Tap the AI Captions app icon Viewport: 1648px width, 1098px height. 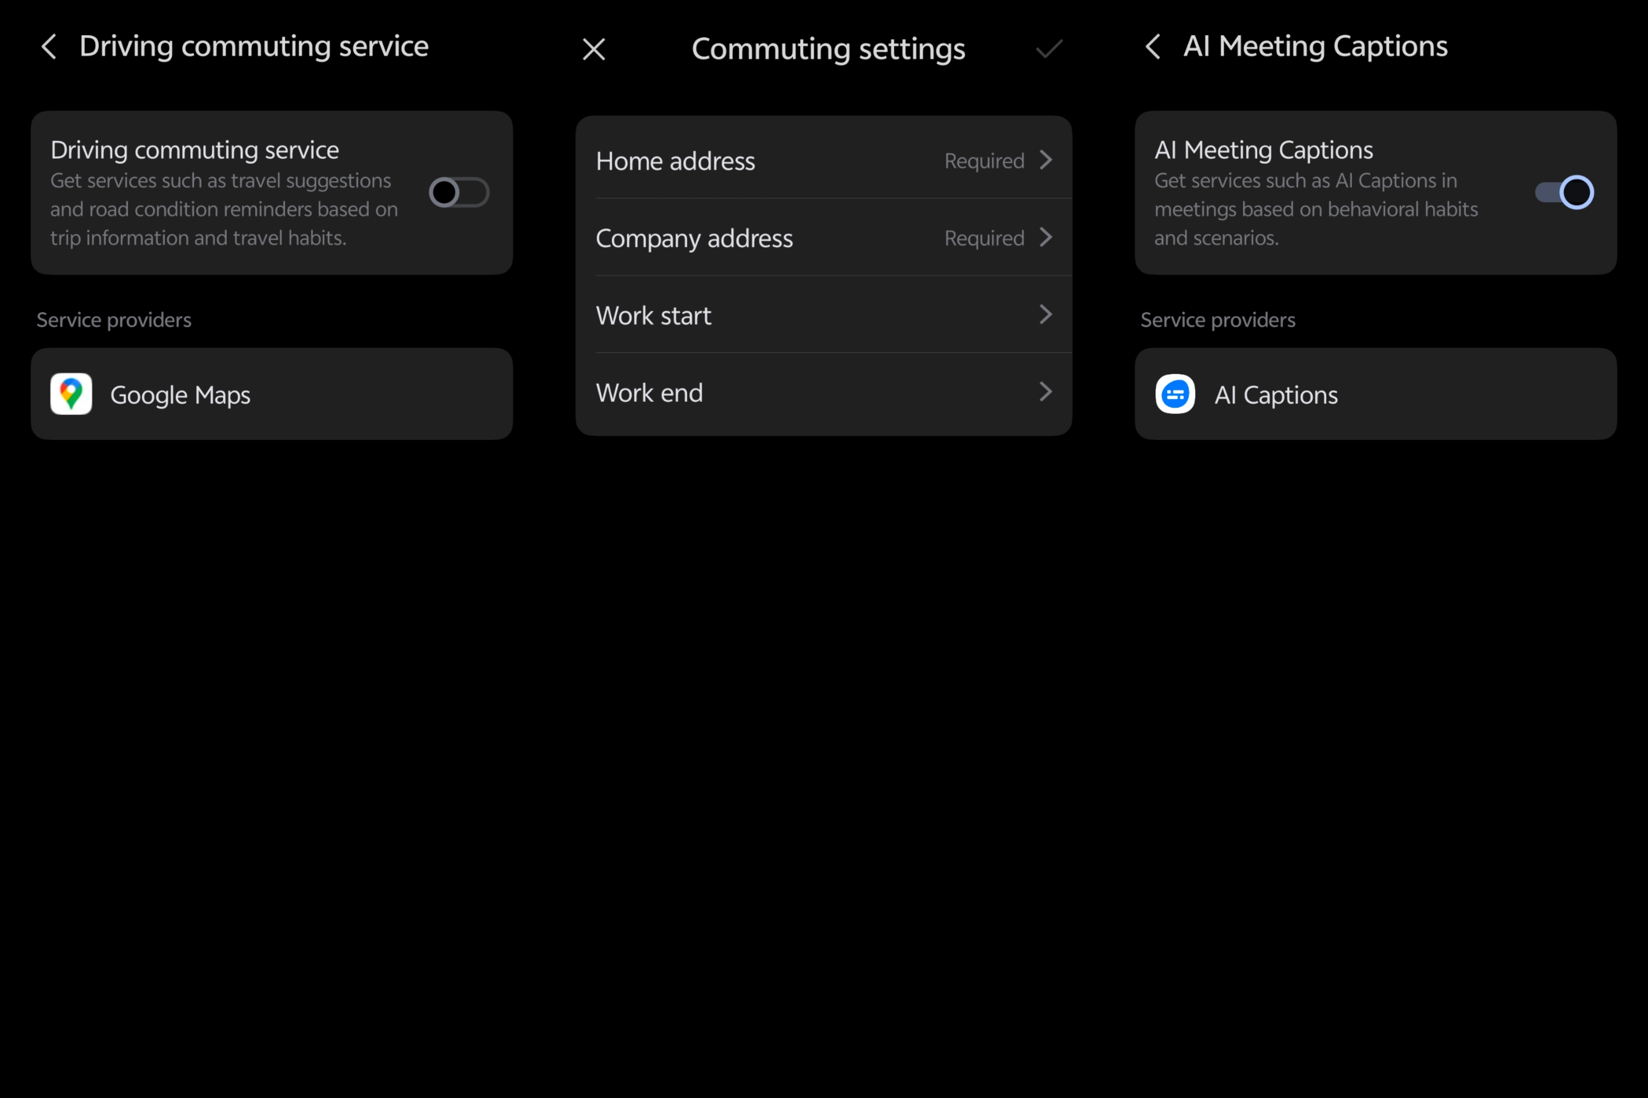tap(1175, 394)
